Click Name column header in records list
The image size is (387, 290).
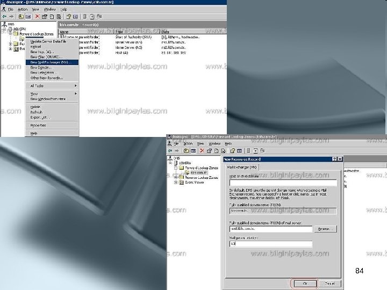86,32
